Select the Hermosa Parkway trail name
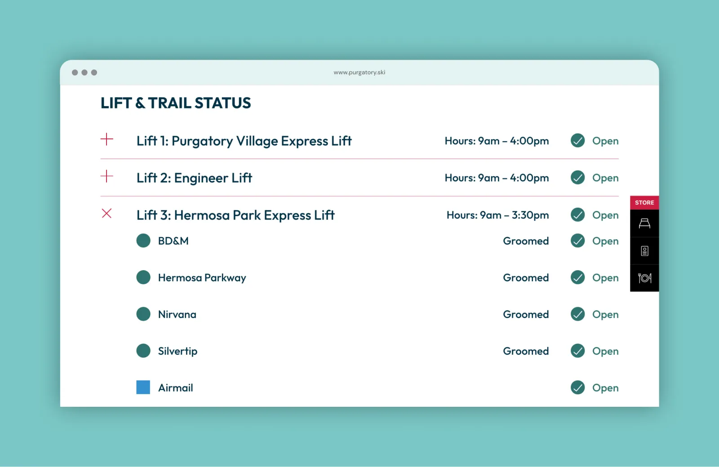The width and height of the screenshot is (719, 467). (202, 278)
